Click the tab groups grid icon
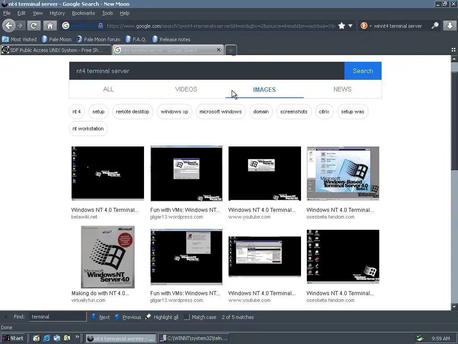This screenshot has width=458, height=344. tap(454, 50)
